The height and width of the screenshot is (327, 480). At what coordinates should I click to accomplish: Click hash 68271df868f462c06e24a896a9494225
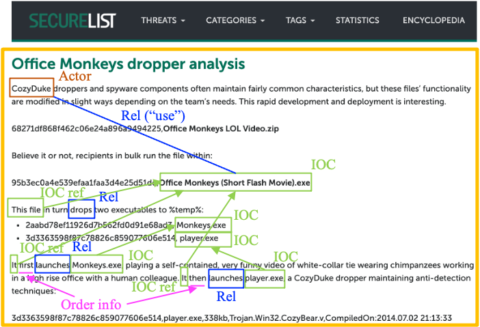point(86,128)
